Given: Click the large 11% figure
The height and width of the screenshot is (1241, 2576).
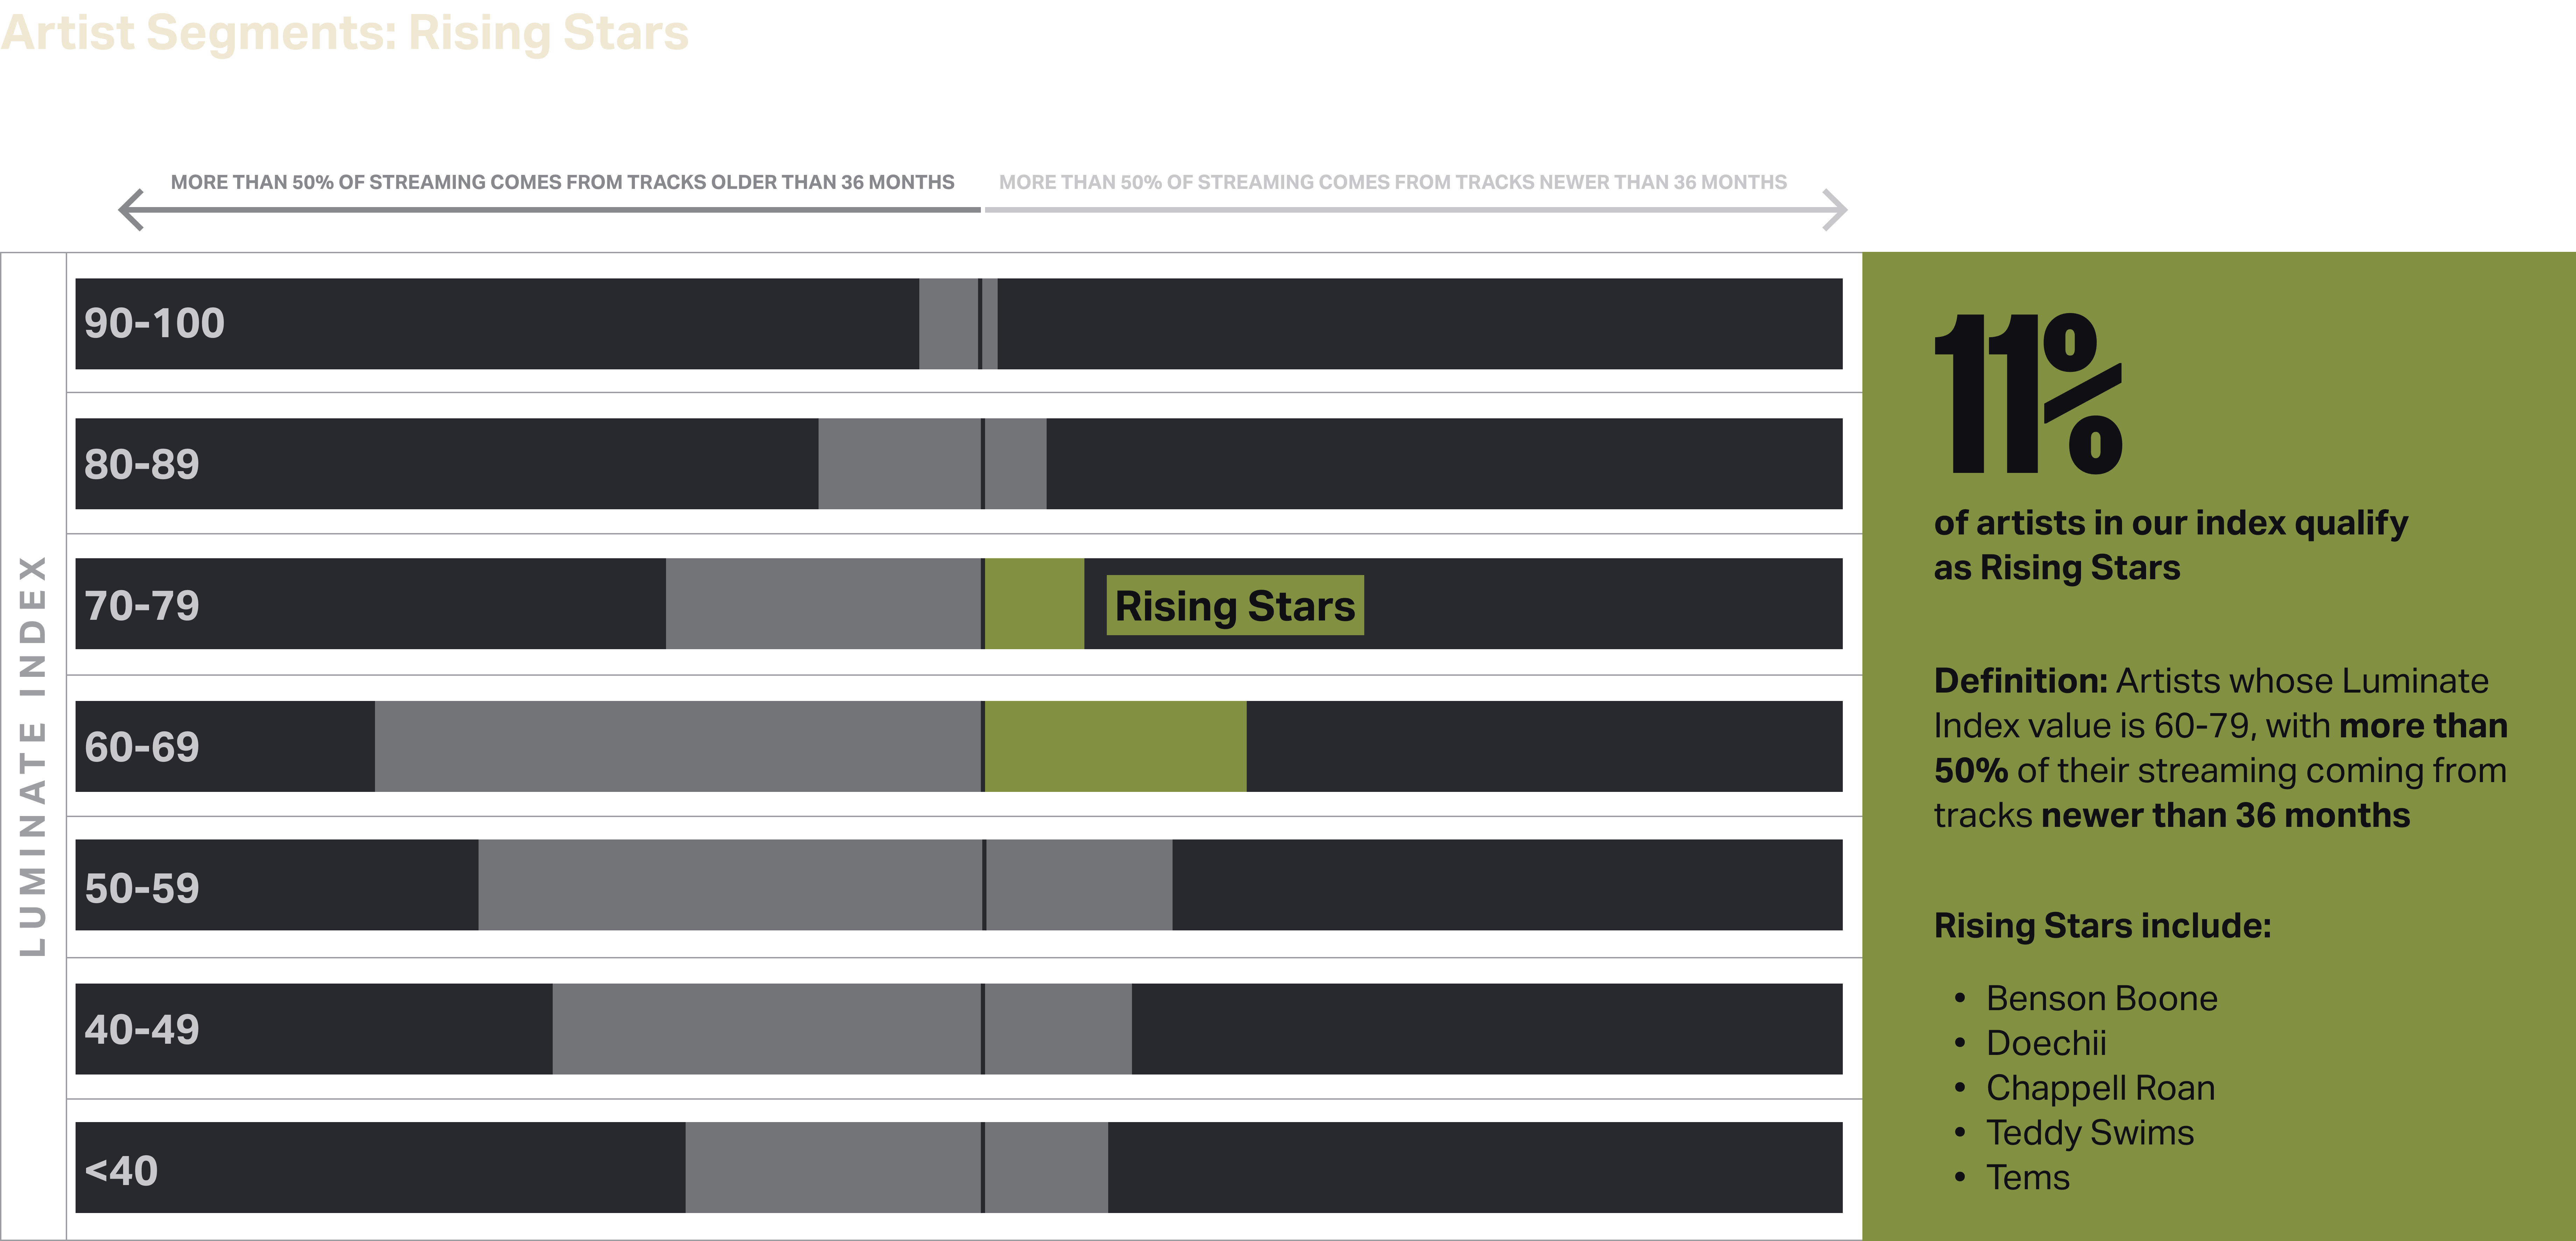Looking at the screenshot, I should coord(2028,393).
